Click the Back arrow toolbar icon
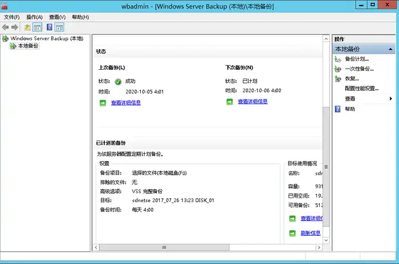 pyautogui.click(x=6, y=27)
